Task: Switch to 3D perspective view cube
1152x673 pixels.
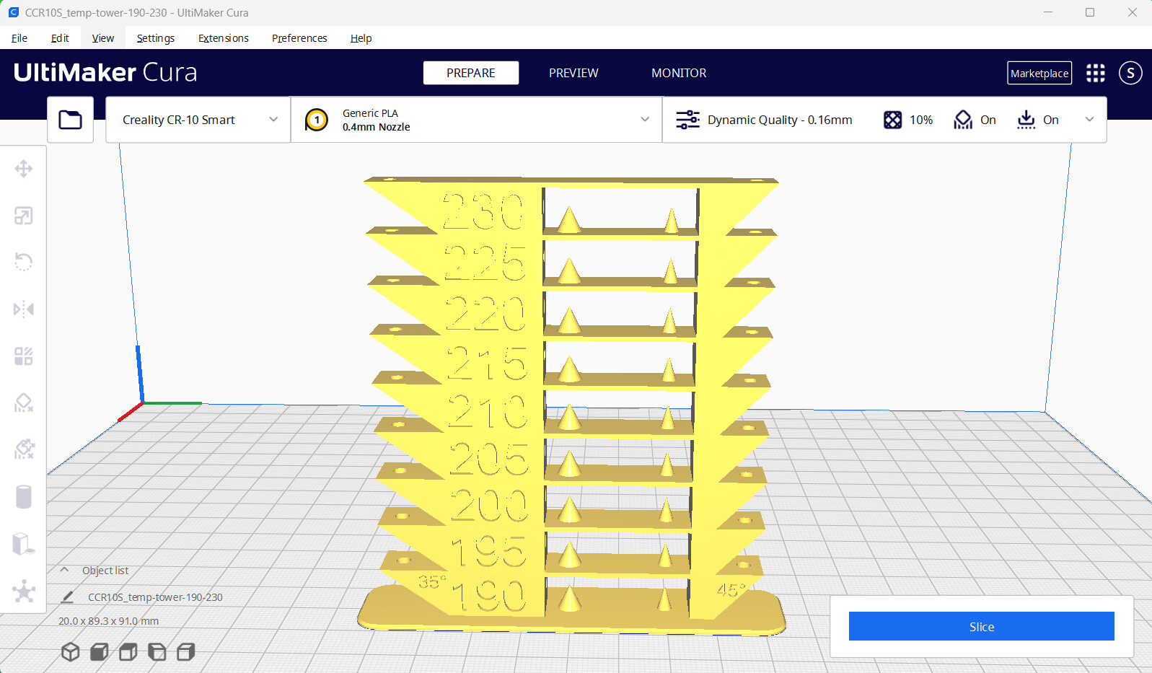Action: click(x=70, y=652)
